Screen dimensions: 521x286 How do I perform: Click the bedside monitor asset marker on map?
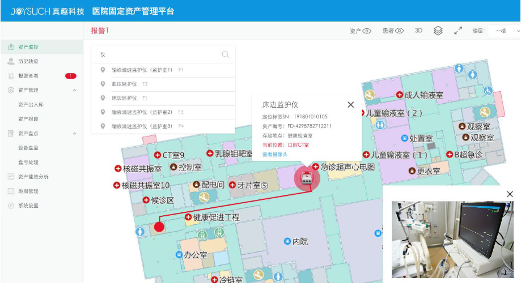pyautogui.click(x=307, y=179)
